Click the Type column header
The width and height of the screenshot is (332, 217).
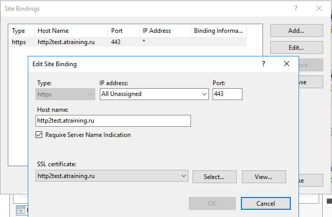21,31
